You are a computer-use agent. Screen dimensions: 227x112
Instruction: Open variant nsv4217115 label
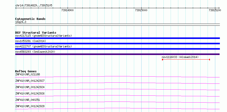pyautogui.click(x=44, y=36)
